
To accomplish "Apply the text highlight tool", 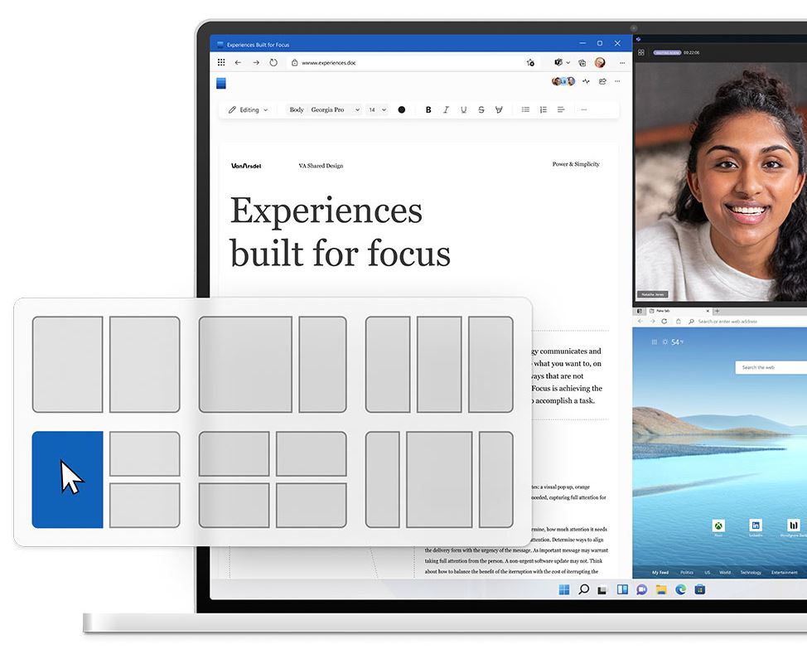I will pos(499,109).
